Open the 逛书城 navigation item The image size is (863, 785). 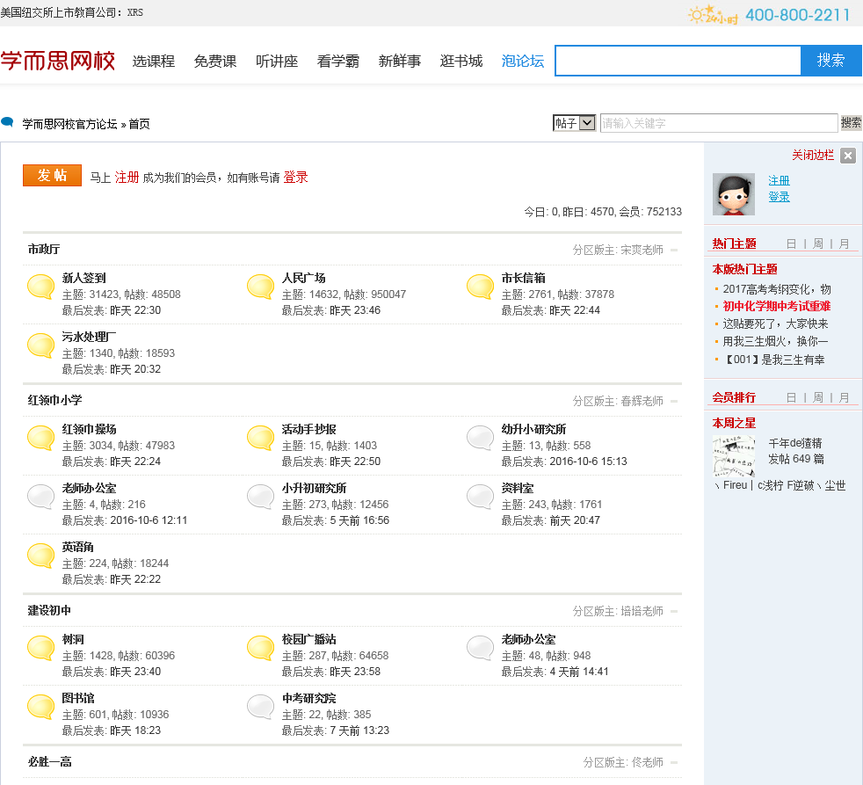coord(461,62)
